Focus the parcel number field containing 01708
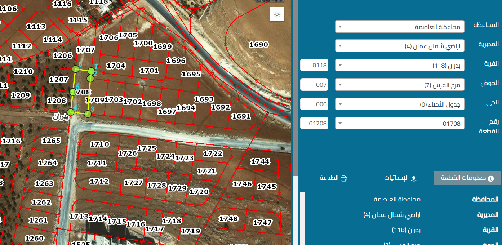502x245 pixels. pyautogui.click(x=314, y=124)
